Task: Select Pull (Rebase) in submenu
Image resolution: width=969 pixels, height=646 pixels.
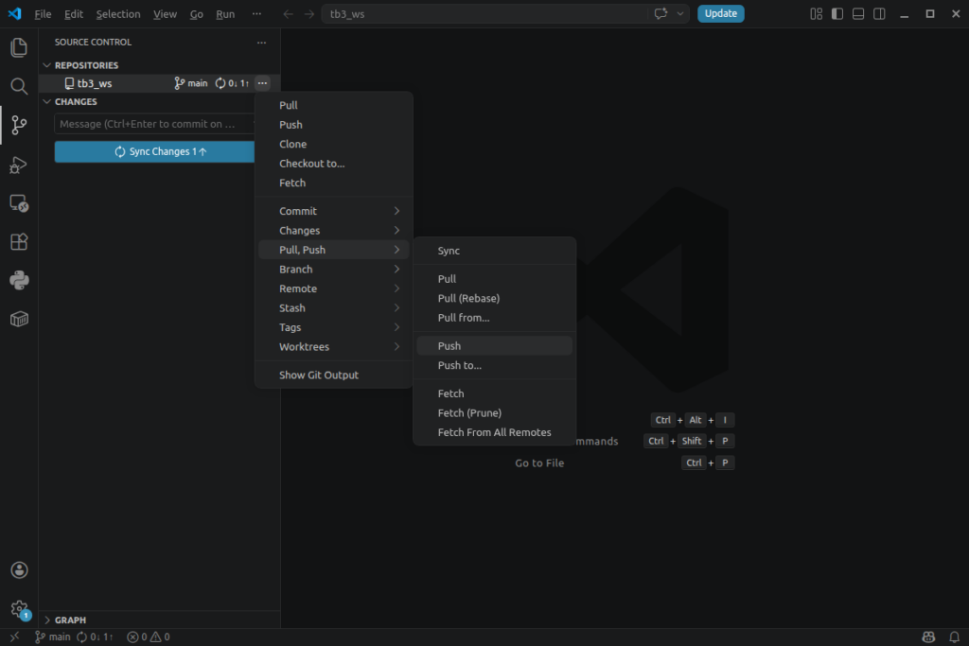Action: [x=494, y=298]
